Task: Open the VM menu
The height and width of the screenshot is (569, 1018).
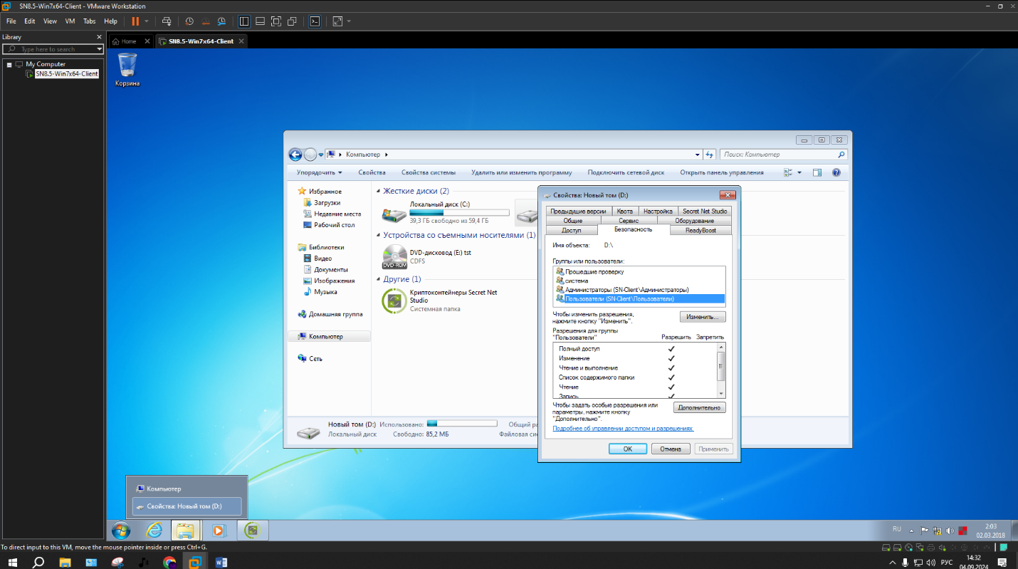Action: click(70, 21)
